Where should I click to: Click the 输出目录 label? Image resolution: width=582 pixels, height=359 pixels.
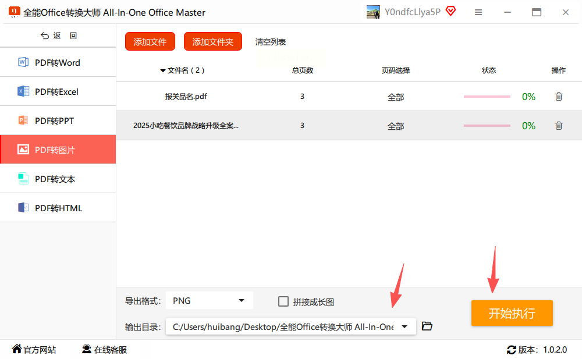click(143, 327)
